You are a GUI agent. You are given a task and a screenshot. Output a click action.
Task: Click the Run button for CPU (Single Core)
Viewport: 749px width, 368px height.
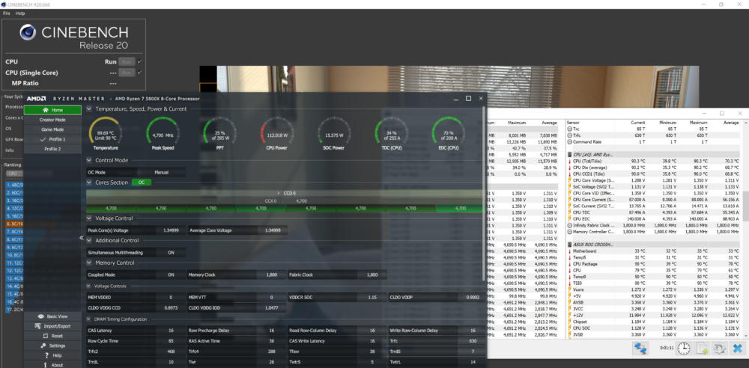coord(127,73)
